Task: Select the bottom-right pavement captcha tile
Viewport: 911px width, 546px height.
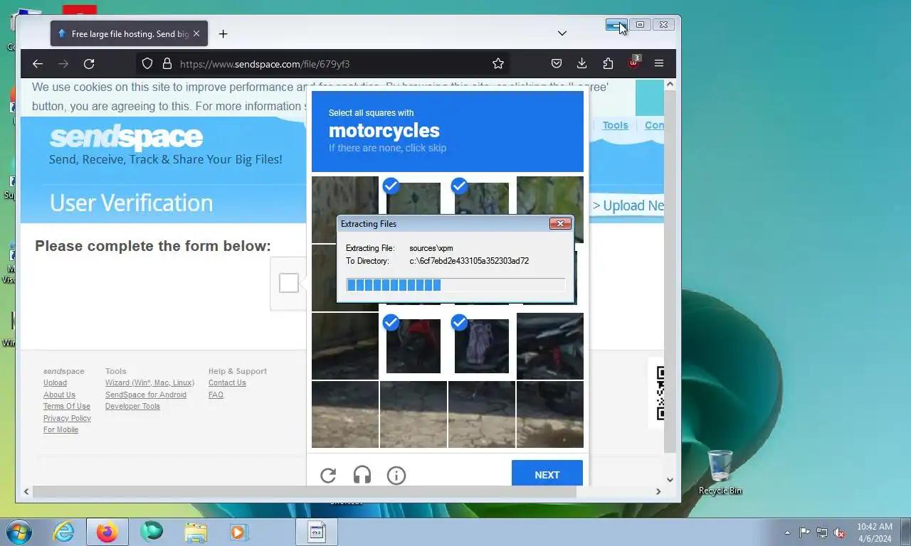Action: point(550,414)
